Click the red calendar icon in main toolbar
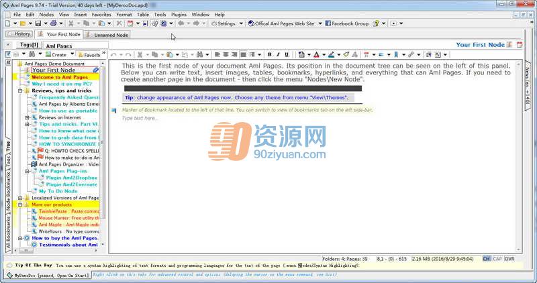Screen dimensions: 537x283 click(130, 23)
